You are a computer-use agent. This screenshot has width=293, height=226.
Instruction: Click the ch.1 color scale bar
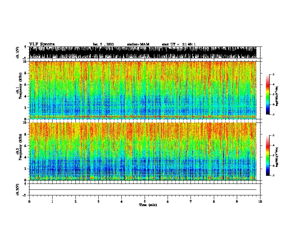click(x=267, y=95)
